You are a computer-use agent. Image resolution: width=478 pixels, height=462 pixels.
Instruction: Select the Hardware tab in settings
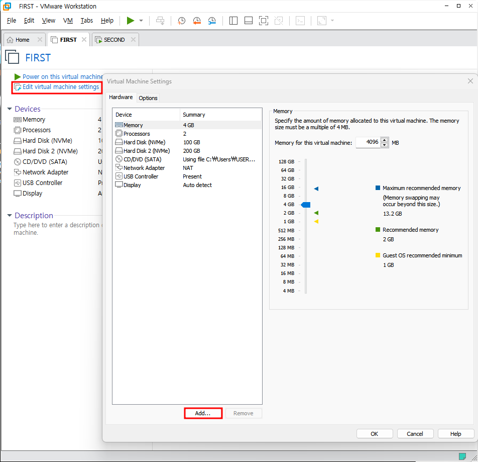(x=121, y=97)
